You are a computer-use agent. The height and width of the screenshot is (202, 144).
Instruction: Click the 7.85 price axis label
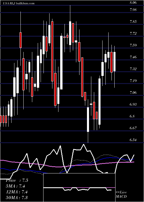coord(133,22)
